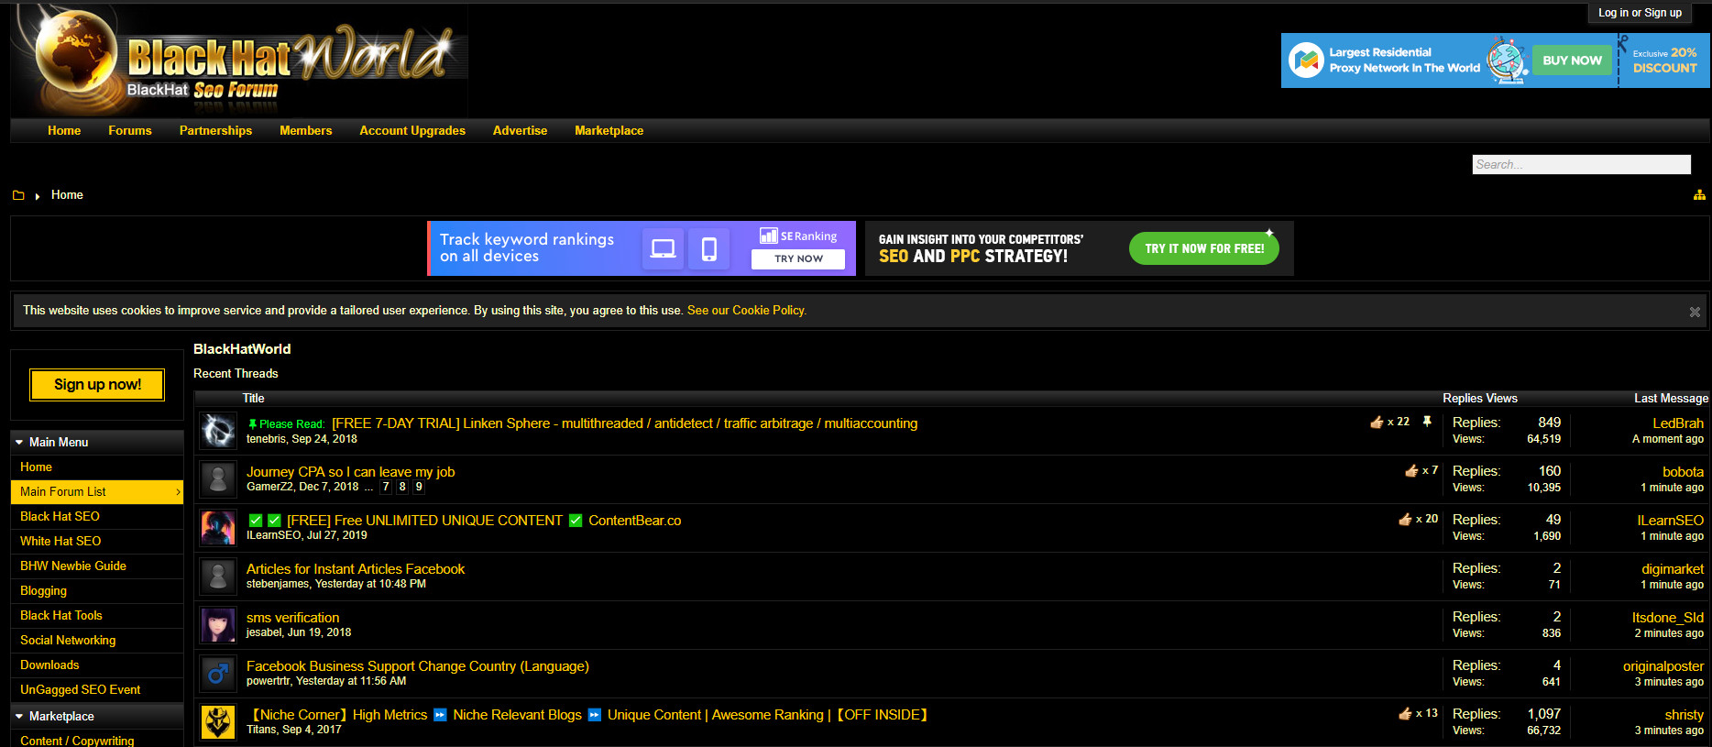Go to page 8 of Journey CPA thread
This screenshot has height=747, width=1712.
pyautogui.click(x=402, y=487)
